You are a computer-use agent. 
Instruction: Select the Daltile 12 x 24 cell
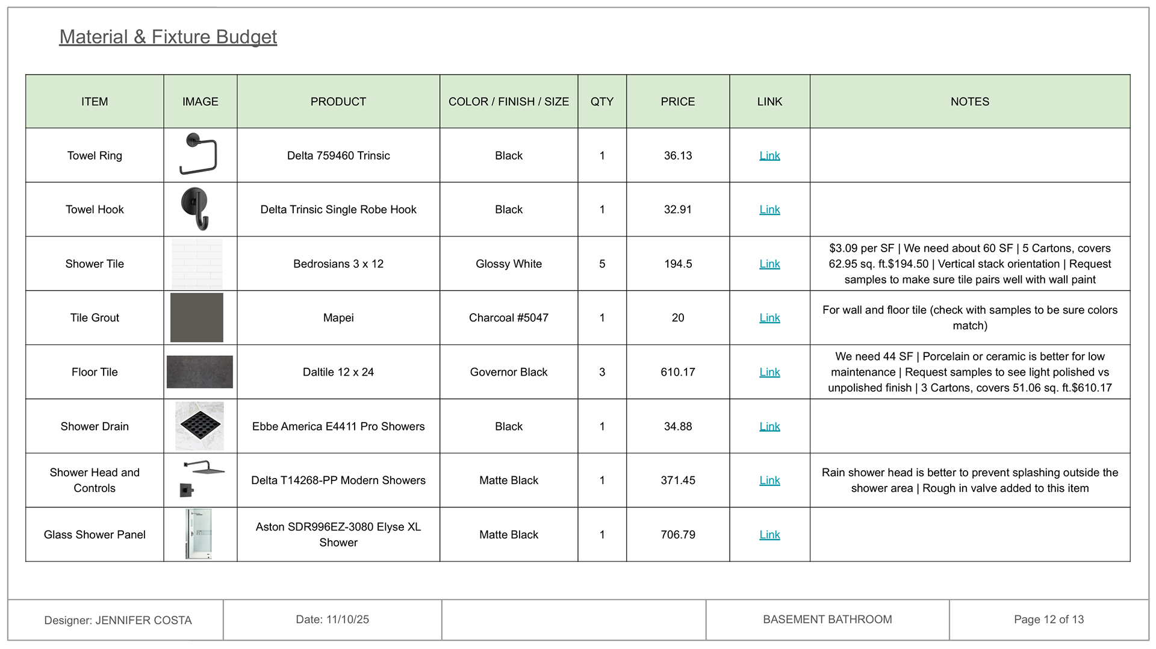point(338,372)
